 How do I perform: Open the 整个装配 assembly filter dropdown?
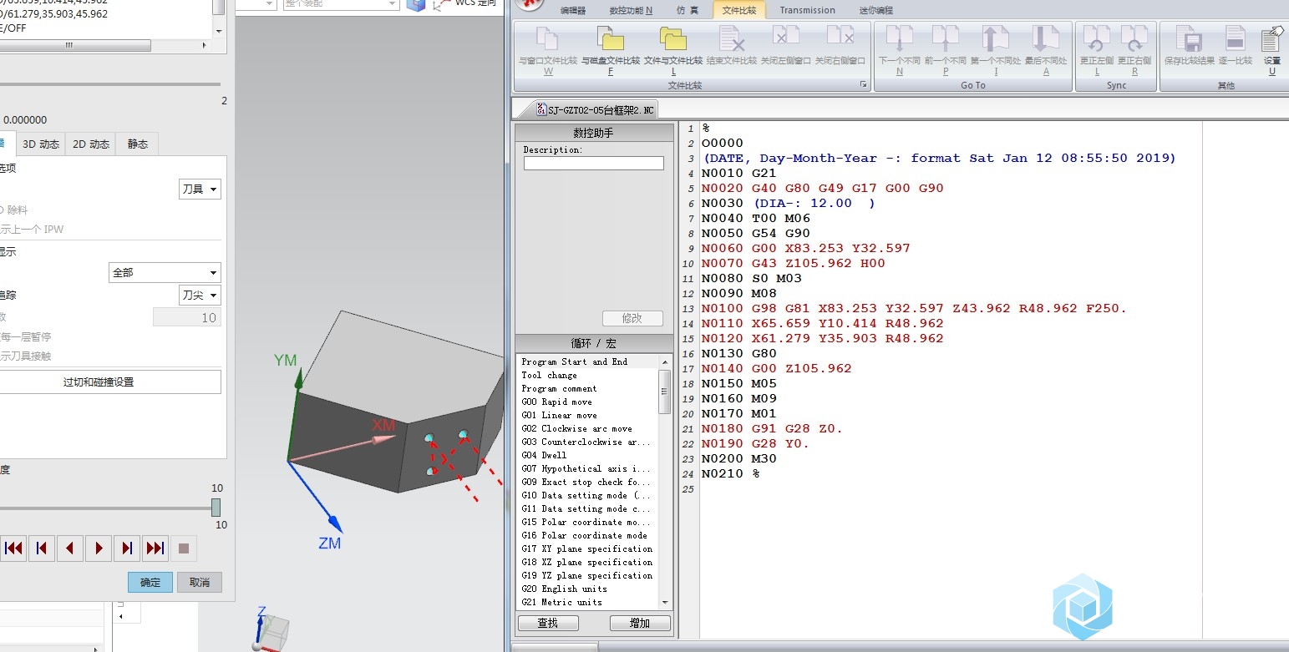point(340,4)
